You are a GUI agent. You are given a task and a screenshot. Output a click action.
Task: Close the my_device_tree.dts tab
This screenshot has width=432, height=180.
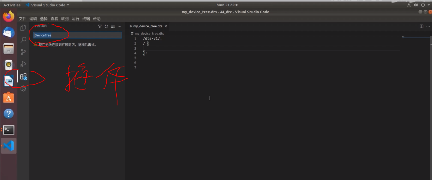[x=166, y=26]
